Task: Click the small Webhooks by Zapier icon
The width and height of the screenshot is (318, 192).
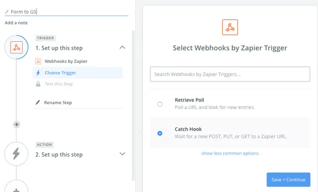Action: tap(38, 61)
